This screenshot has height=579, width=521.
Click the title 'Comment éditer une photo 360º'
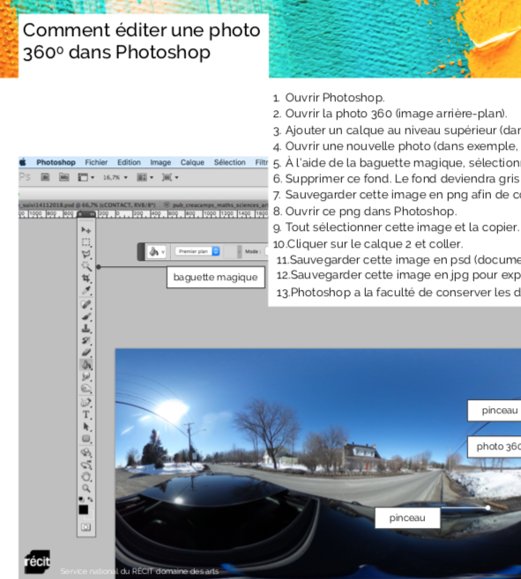(142, 41)
